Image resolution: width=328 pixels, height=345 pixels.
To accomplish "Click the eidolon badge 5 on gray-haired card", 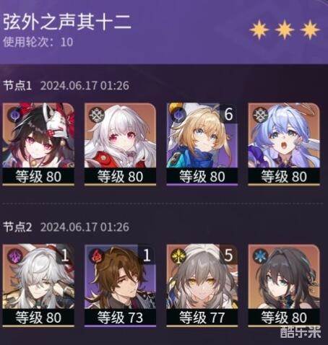I will pos(228,256).
